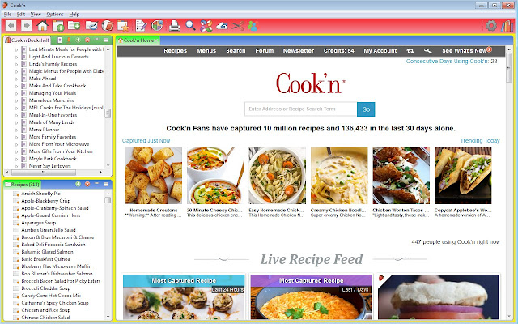Open Newsletter in the web navbar
The image size is (518, 324).
click(299, 51)
